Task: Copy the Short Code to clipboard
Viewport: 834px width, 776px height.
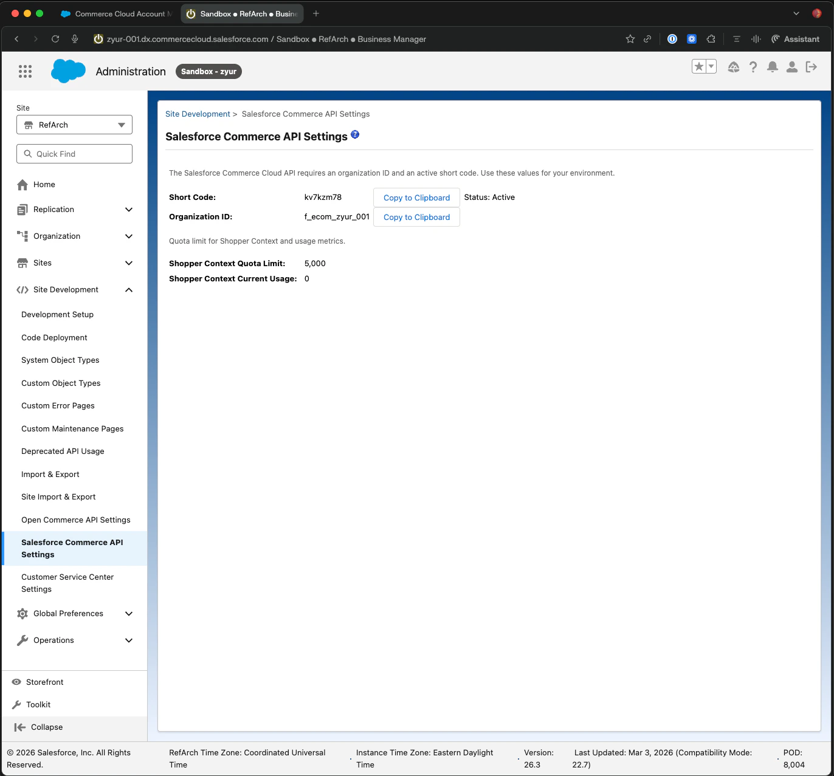Action: pyautogui.click(x=416, y=197)
